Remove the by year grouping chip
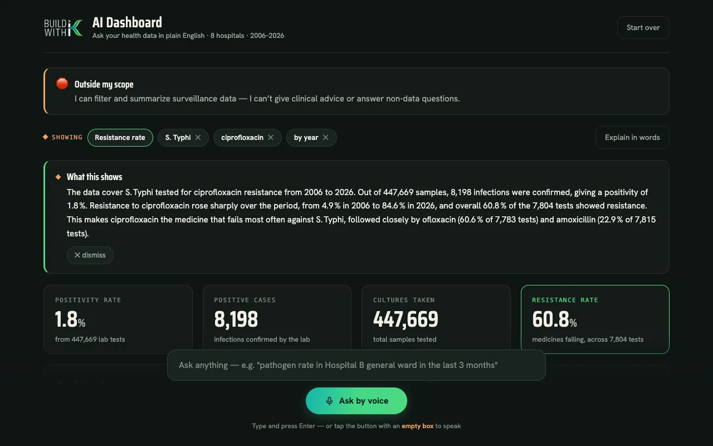The width and height of the screenshot is (713, 446). [326, 138]
